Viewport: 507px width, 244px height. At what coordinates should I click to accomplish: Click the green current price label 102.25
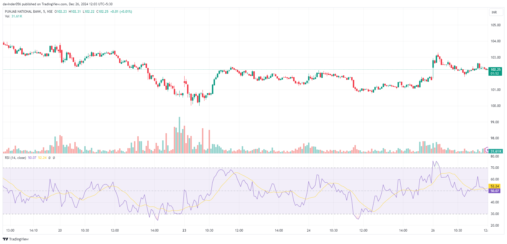(x=495, y=71)
